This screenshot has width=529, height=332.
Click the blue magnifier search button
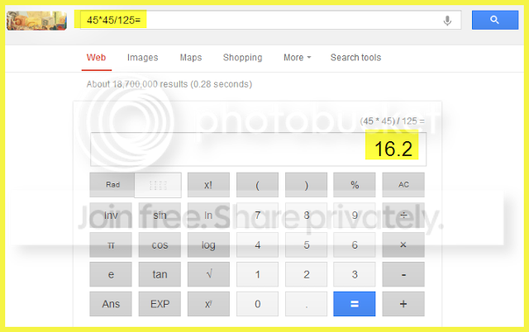tap(495, 20)
